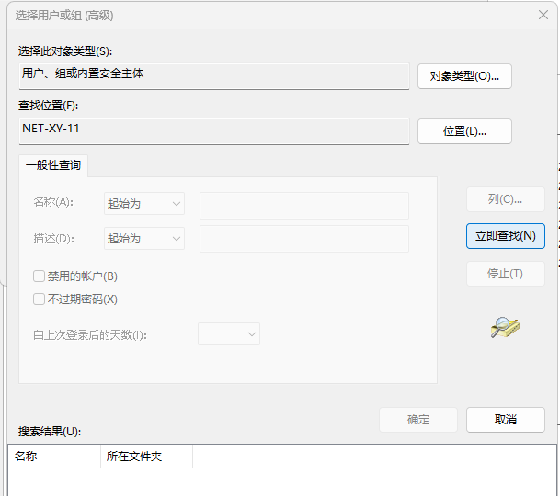
Task: Click the 对象类型 button
Action: [464, 76]
